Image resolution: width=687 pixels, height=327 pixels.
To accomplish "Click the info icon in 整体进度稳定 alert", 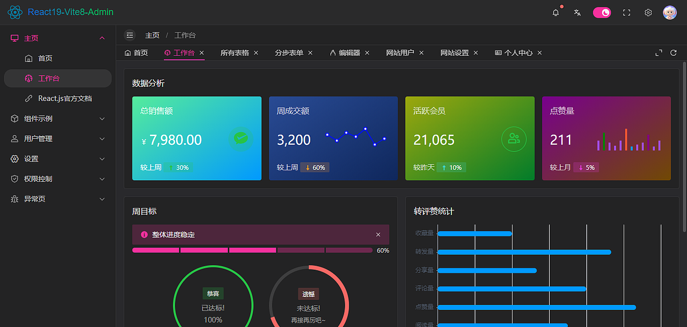I will click(144, 235).
